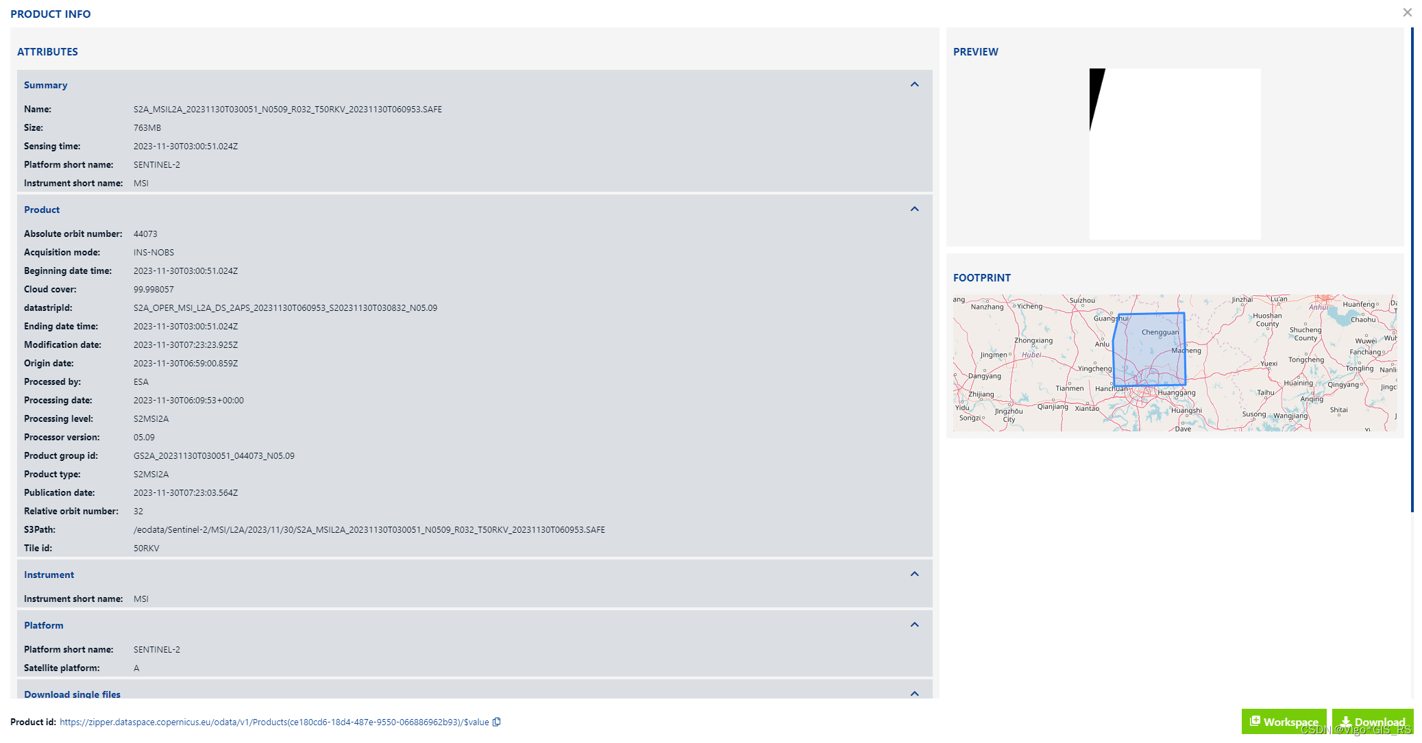The image size is (1422, 743).
Task: Click the Download single files heading
Action: coord(72,694)
